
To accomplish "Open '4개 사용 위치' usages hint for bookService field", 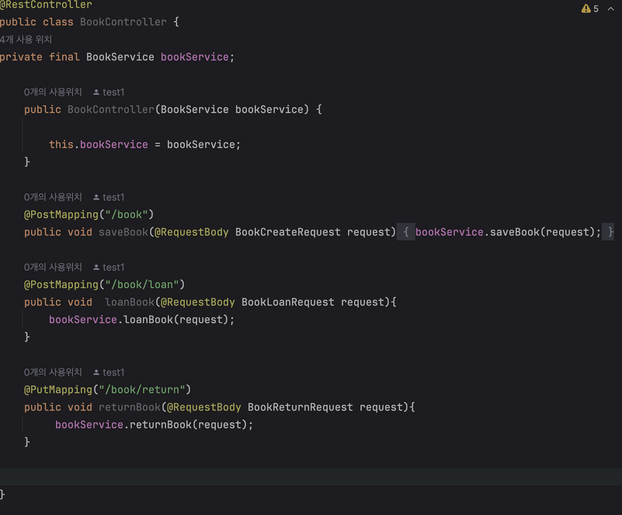I will click(x=26, y=39).
